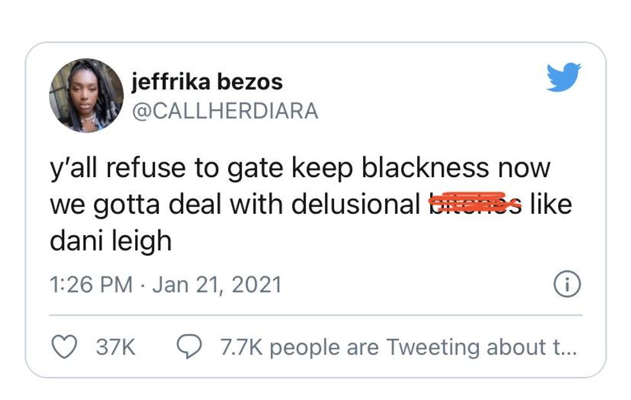Click the 1:26 PM timestamp

pos(91,284)
